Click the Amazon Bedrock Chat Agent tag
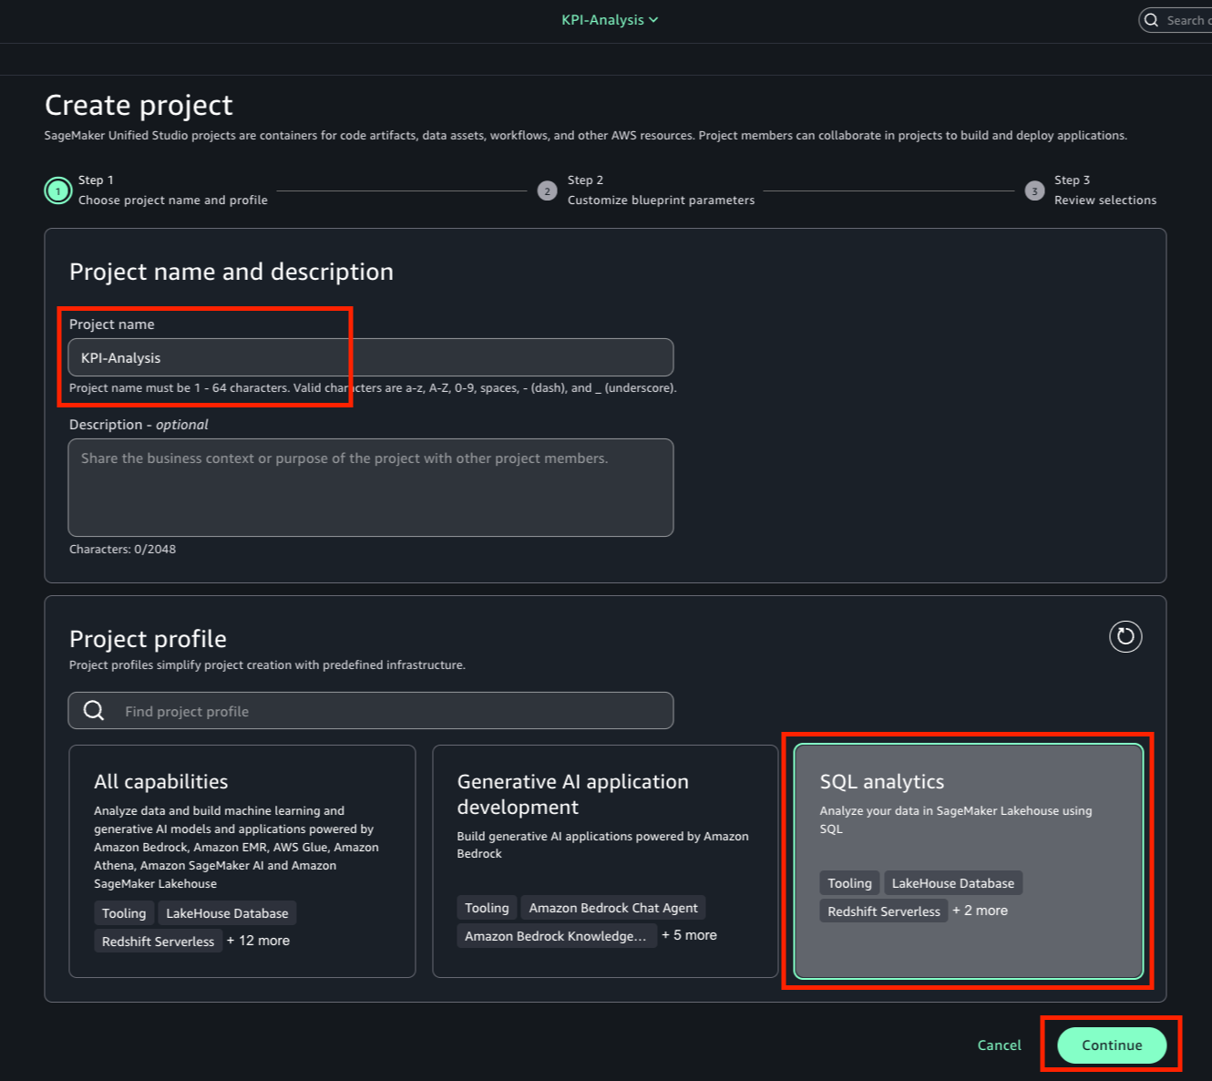Screen dimensions: 1212x1081 point(613,908)
